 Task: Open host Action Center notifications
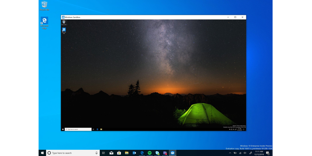(268, 153)
